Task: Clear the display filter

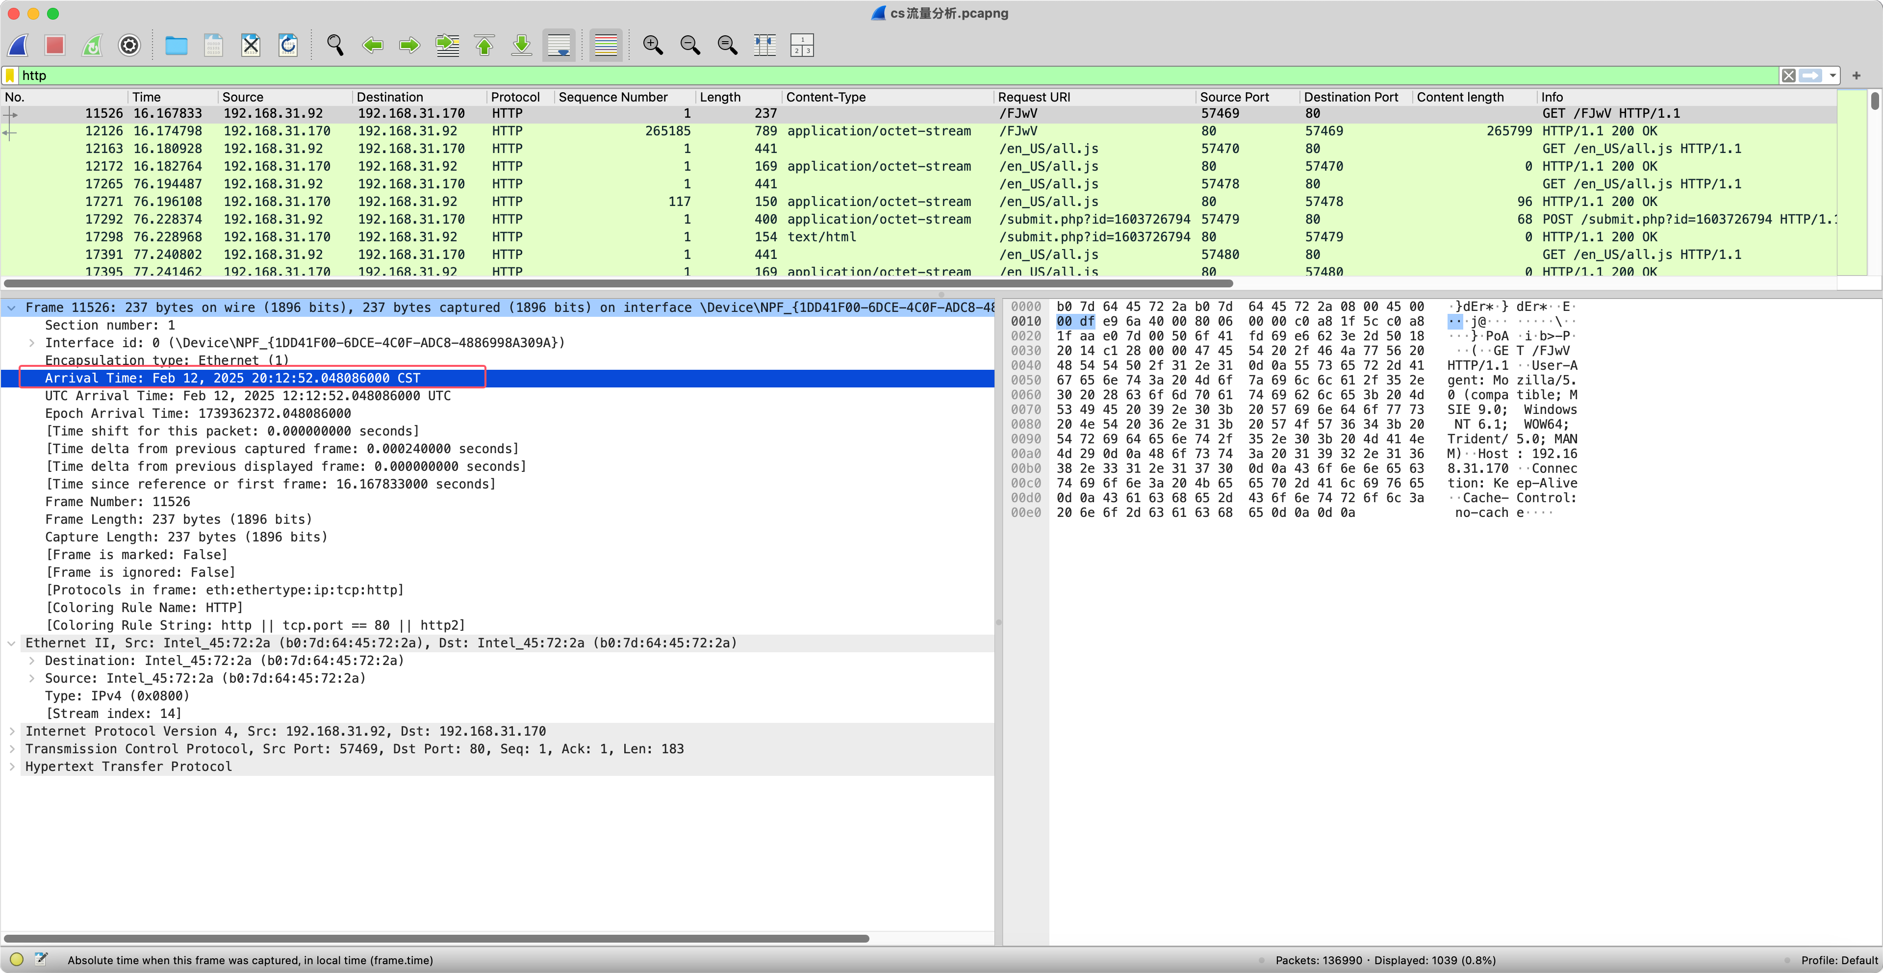Action: coord(1788,76)
